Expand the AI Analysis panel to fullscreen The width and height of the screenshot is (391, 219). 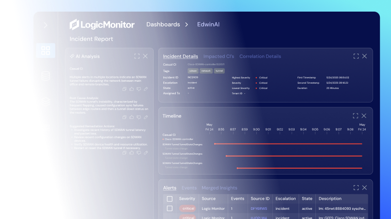coord(137,56)
